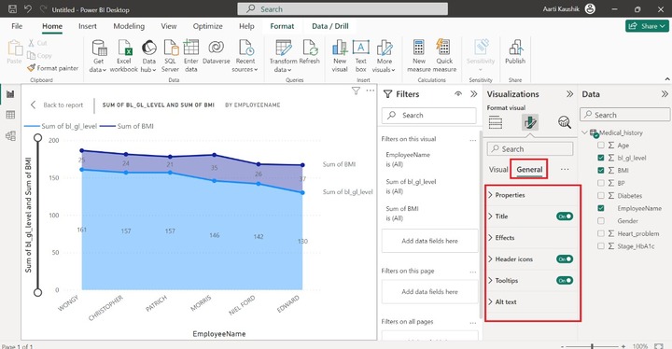Toggle Title switch off
The height and width of the screenshot is (349, 672).
click(x=565, y=216)
